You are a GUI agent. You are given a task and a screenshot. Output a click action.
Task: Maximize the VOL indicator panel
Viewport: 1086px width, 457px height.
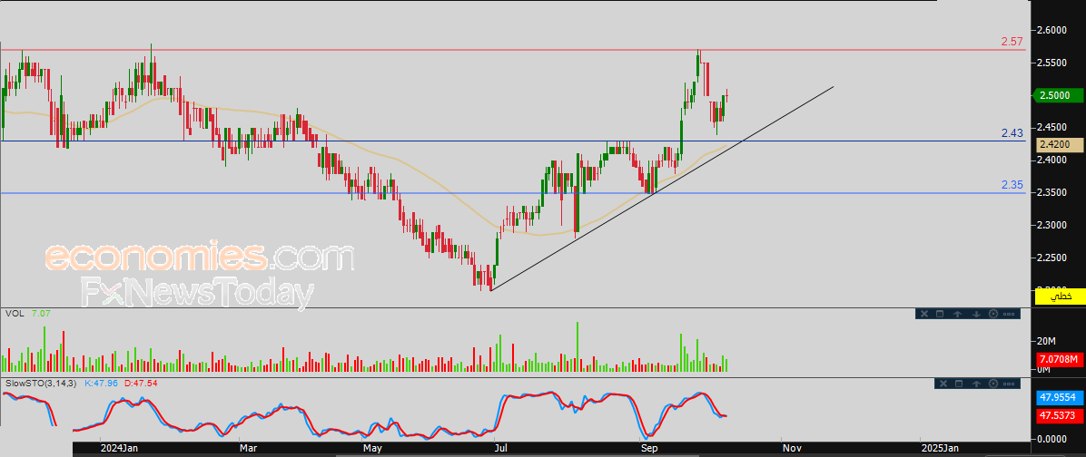click(x=940, y=314)
